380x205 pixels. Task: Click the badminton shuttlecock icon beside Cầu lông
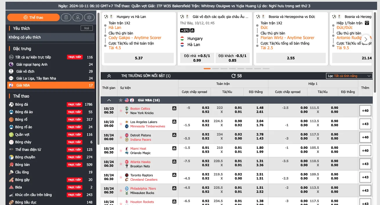click(x=11, y=172)
